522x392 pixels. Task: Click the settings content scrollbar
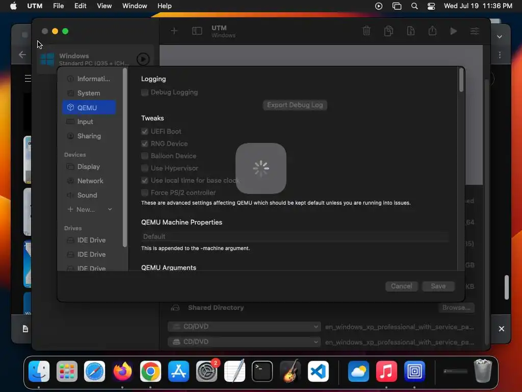[461, 80]
